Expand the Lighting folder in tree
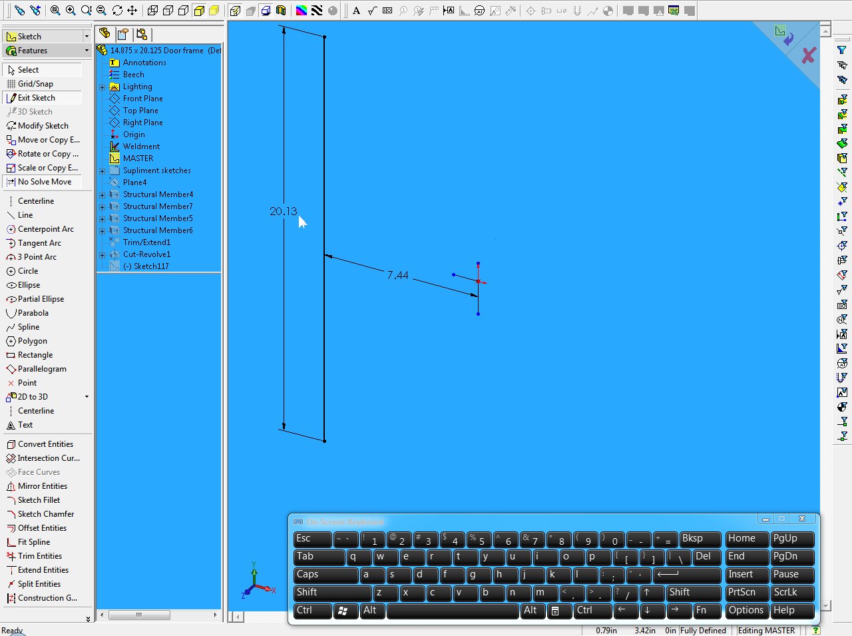Viewport: 852px width, 636px height. pos(103,87)
